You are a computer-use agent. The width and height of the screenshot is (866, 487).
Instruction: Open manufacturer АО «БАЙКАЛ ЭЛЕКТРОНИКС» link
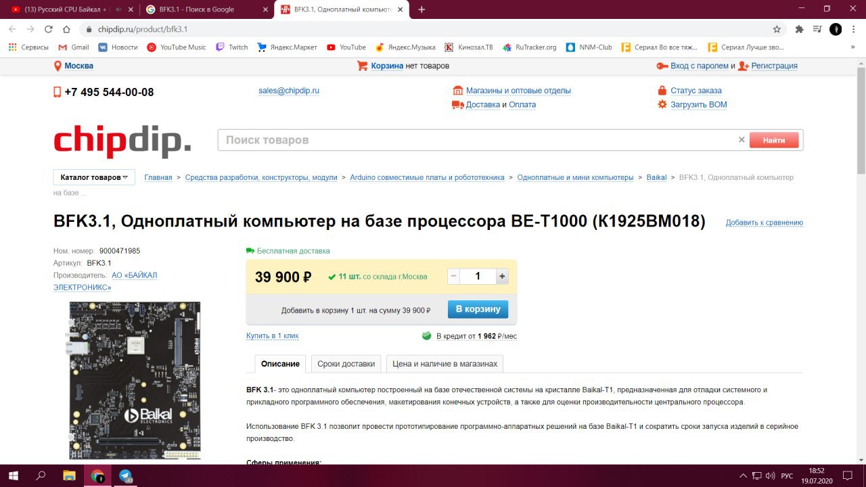pyautogui.click(x=105, y=281)
